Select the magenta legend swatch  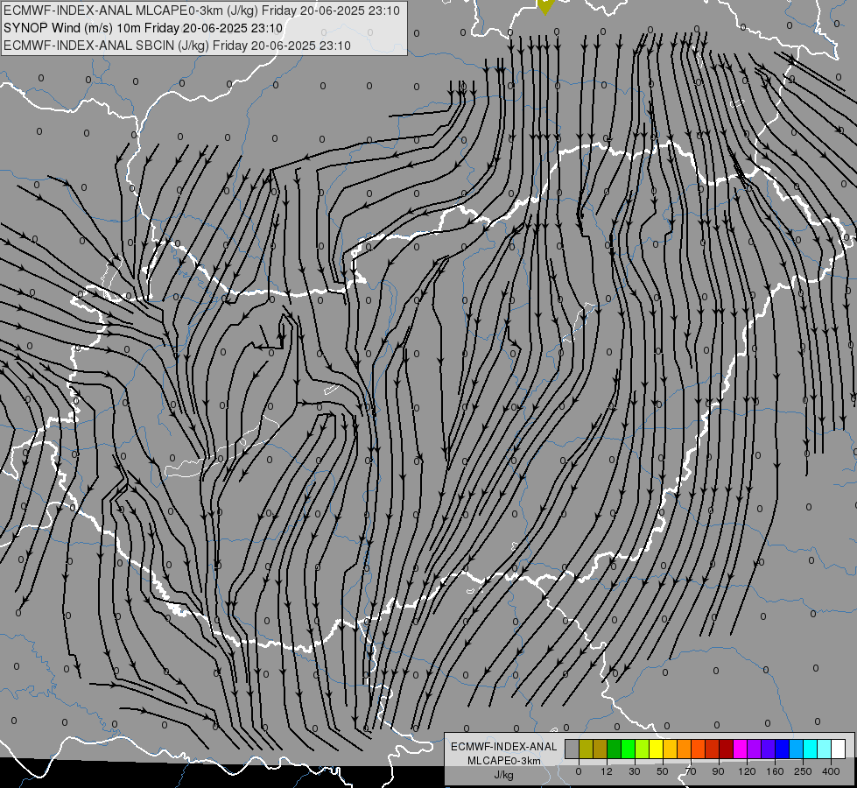pyautogui.click(x=741, y=749)
